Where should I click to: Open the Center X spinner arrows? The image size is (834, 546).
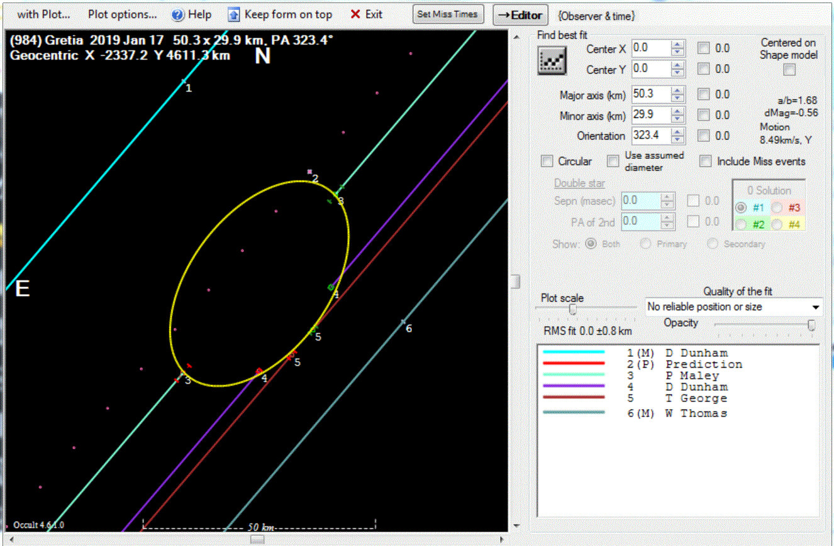(677, 48)
